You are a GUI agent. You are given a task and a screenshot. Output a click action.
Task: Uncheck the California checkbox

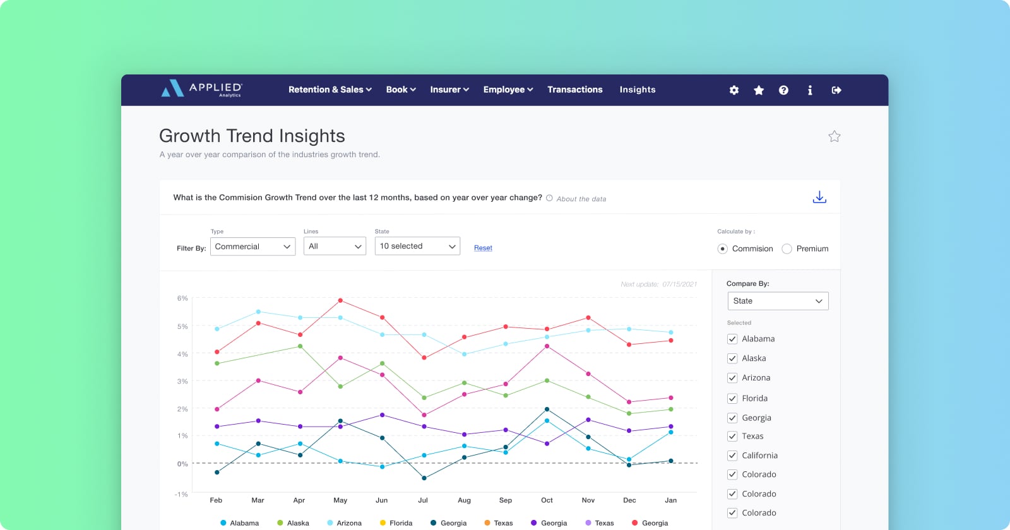pos(732,456)
